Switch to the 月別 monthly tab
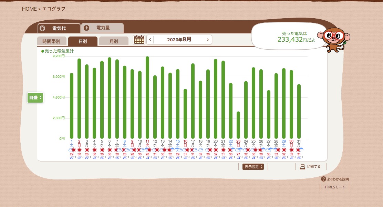 [113, 41]
